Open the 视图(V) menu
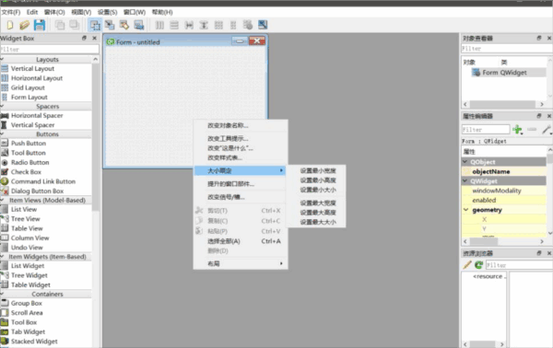This screenshot has height=348, width=553. click(81, 12)
